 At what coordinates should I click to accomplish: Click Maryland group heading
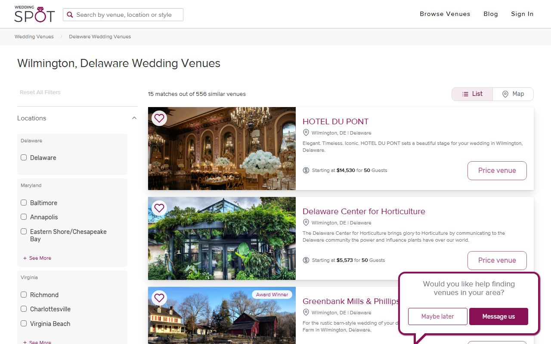pyautogui.click(x=31, y=185)
